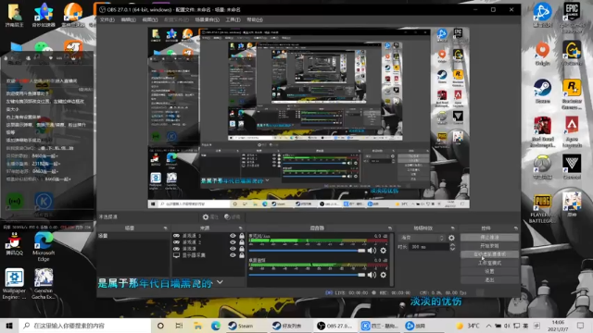Click the source properties gear icon
Image resolution: width=593 pixels, height=333 pixels.
click(x=210, y=217)
